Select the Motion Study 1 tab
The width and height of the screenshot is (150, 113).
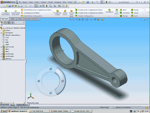tap(22, 105)
